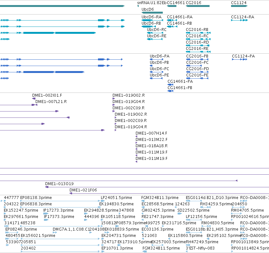269x253 pixels.
Task: Open the RE21747.3prime EST label
Action: [x=157, y=217]
